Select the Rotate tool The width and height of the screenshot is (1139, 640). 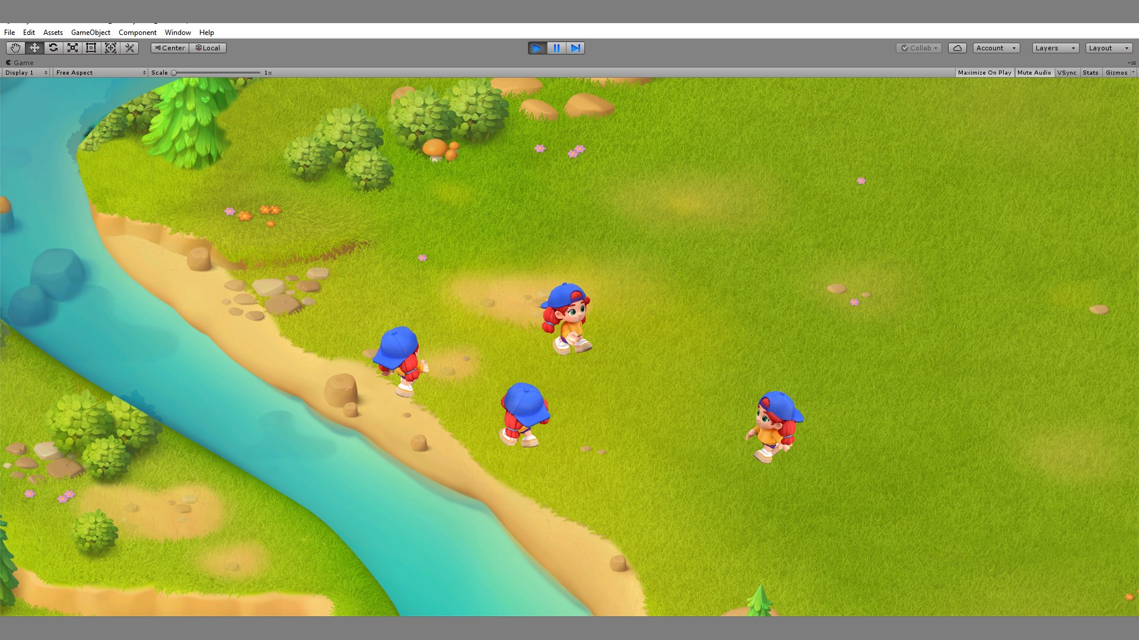click(53, 48)
